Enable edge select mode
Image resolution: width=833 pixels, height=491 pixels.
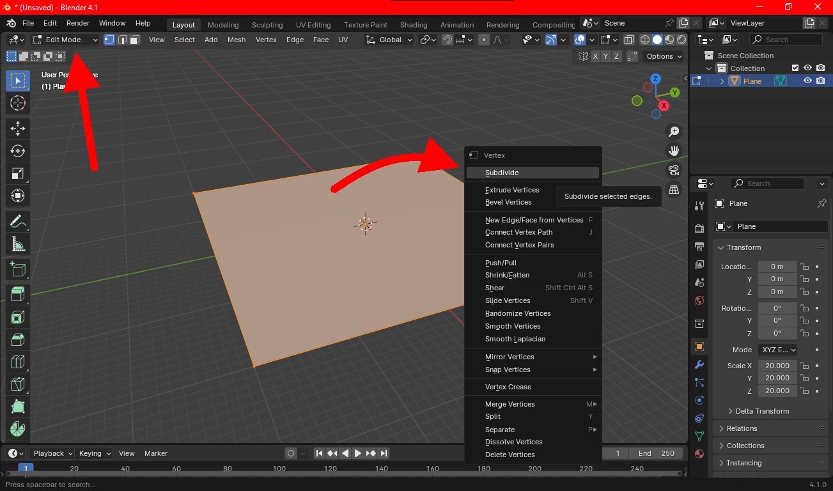point(122,40)
